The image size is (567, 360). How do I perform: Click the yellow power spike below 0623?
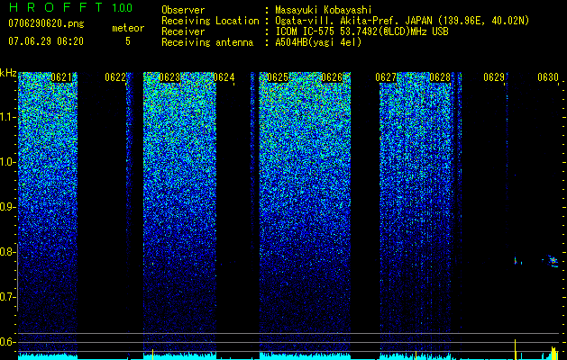coord(152,355)
